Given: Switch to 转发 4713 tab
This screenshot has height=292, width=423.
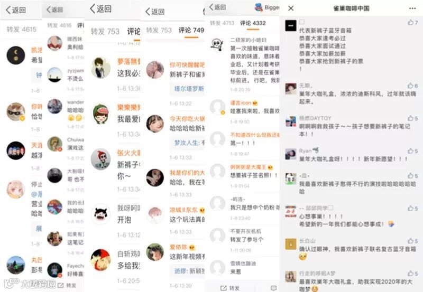Looking at the screenshot, I should coord(222,23).
